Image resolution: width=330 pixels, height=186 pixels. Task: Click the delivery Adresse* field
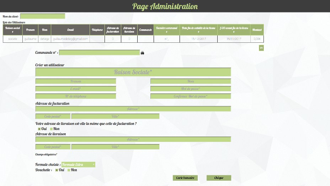[133, 139]
